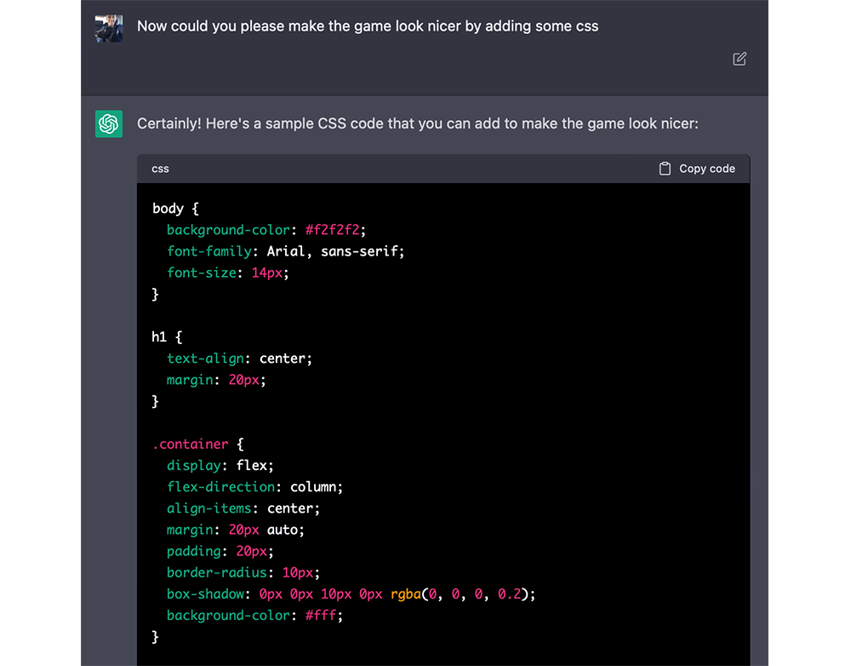Click the 'h1 {' selector line

click(x=167, y=337)
